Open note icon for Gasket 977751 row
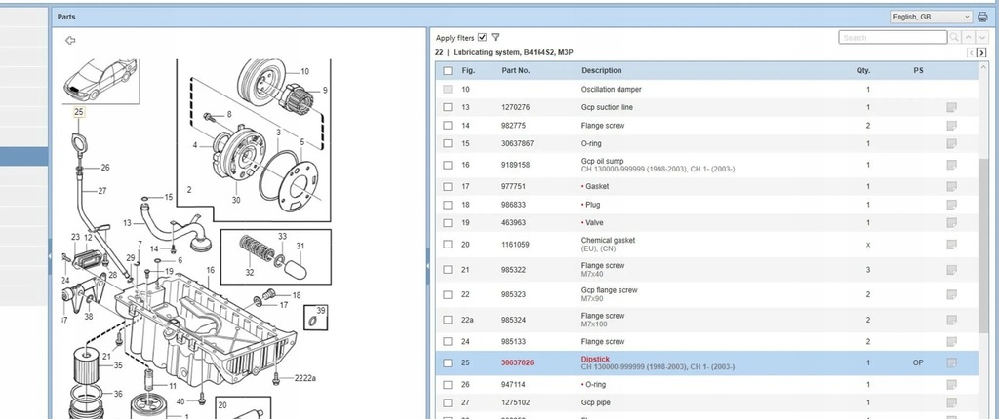Screen dimensions: 999x419 pos(952,186)
